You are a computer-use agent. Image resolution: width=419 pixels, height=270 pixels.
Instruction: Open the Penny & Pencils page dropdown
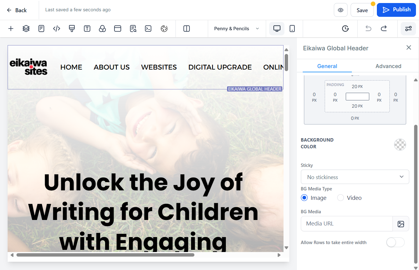coord(237,29)
